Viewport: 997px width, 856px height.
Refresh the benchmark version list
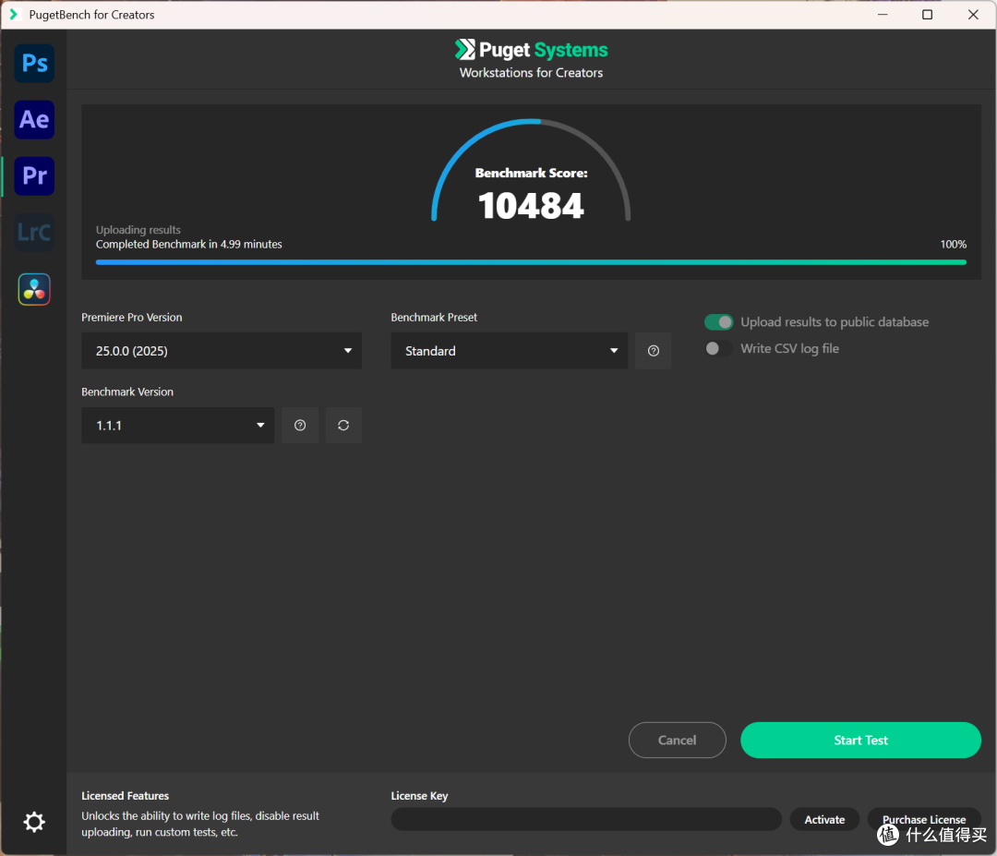pos(343,426)
